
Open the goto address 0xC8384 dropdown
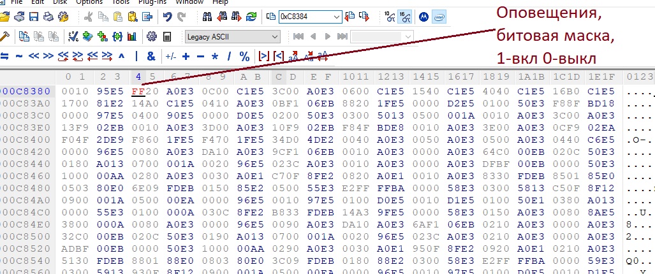coord(337,16)
